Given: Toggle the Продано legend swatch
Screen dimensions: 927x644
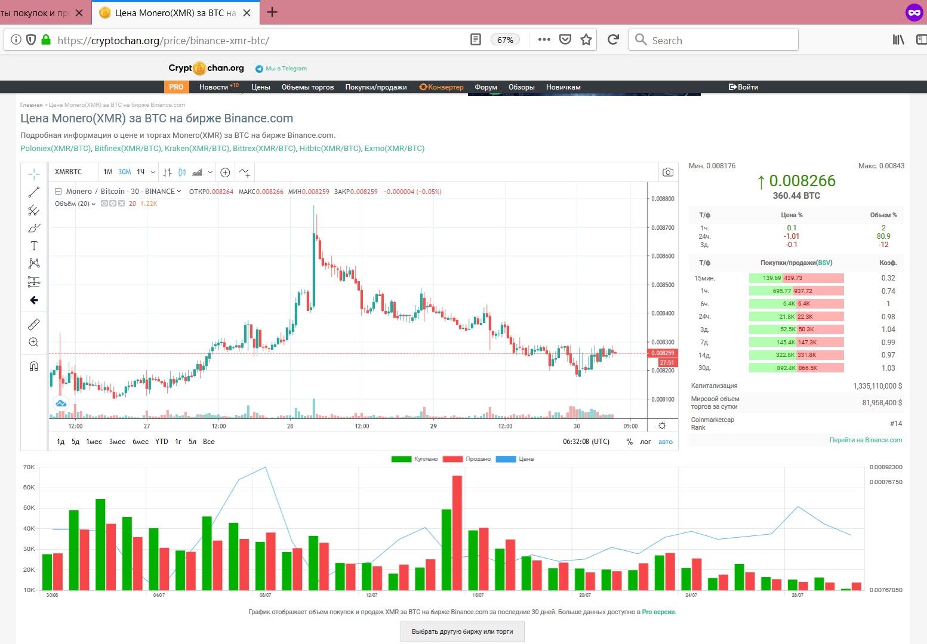Looking at the screenshot, I should click(453, 459).
